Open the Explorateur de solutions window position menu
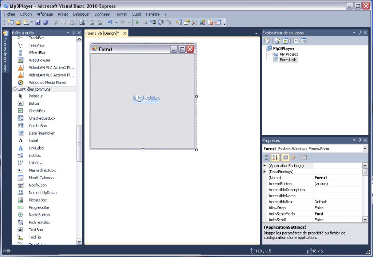 tap(354, 32)
